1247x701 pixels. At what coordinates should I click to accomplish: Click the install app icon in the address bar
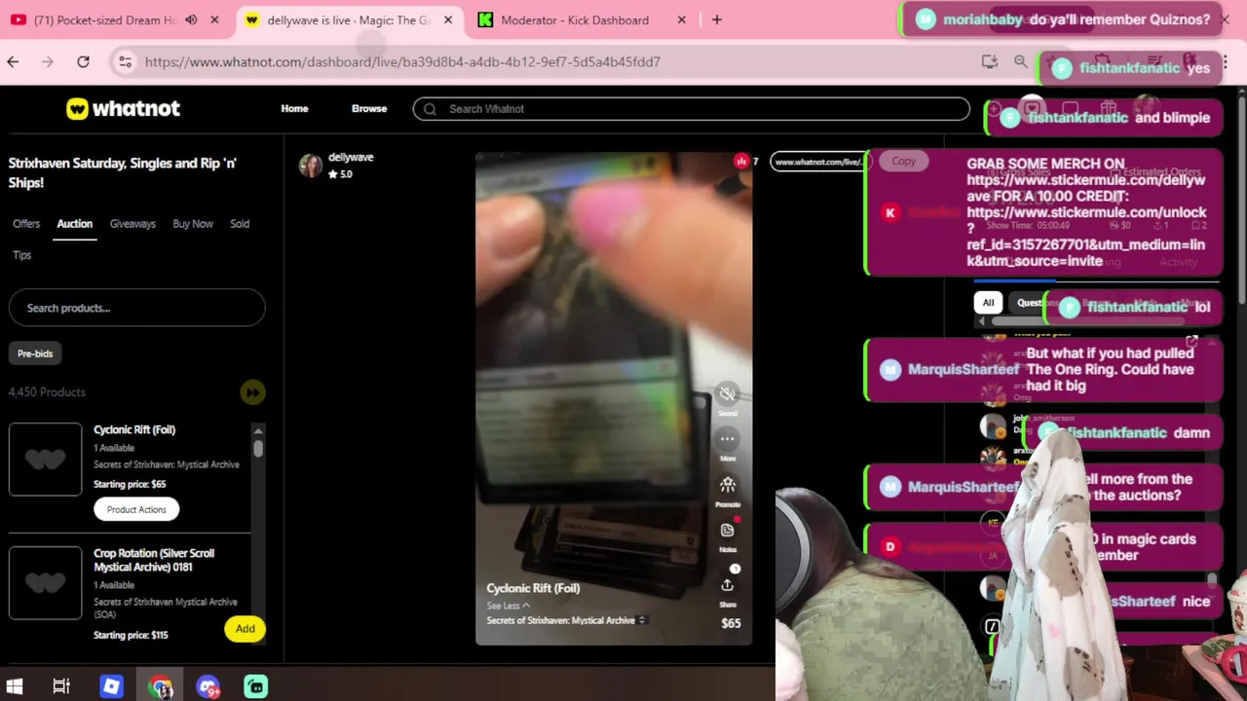[x=990, y=61]
